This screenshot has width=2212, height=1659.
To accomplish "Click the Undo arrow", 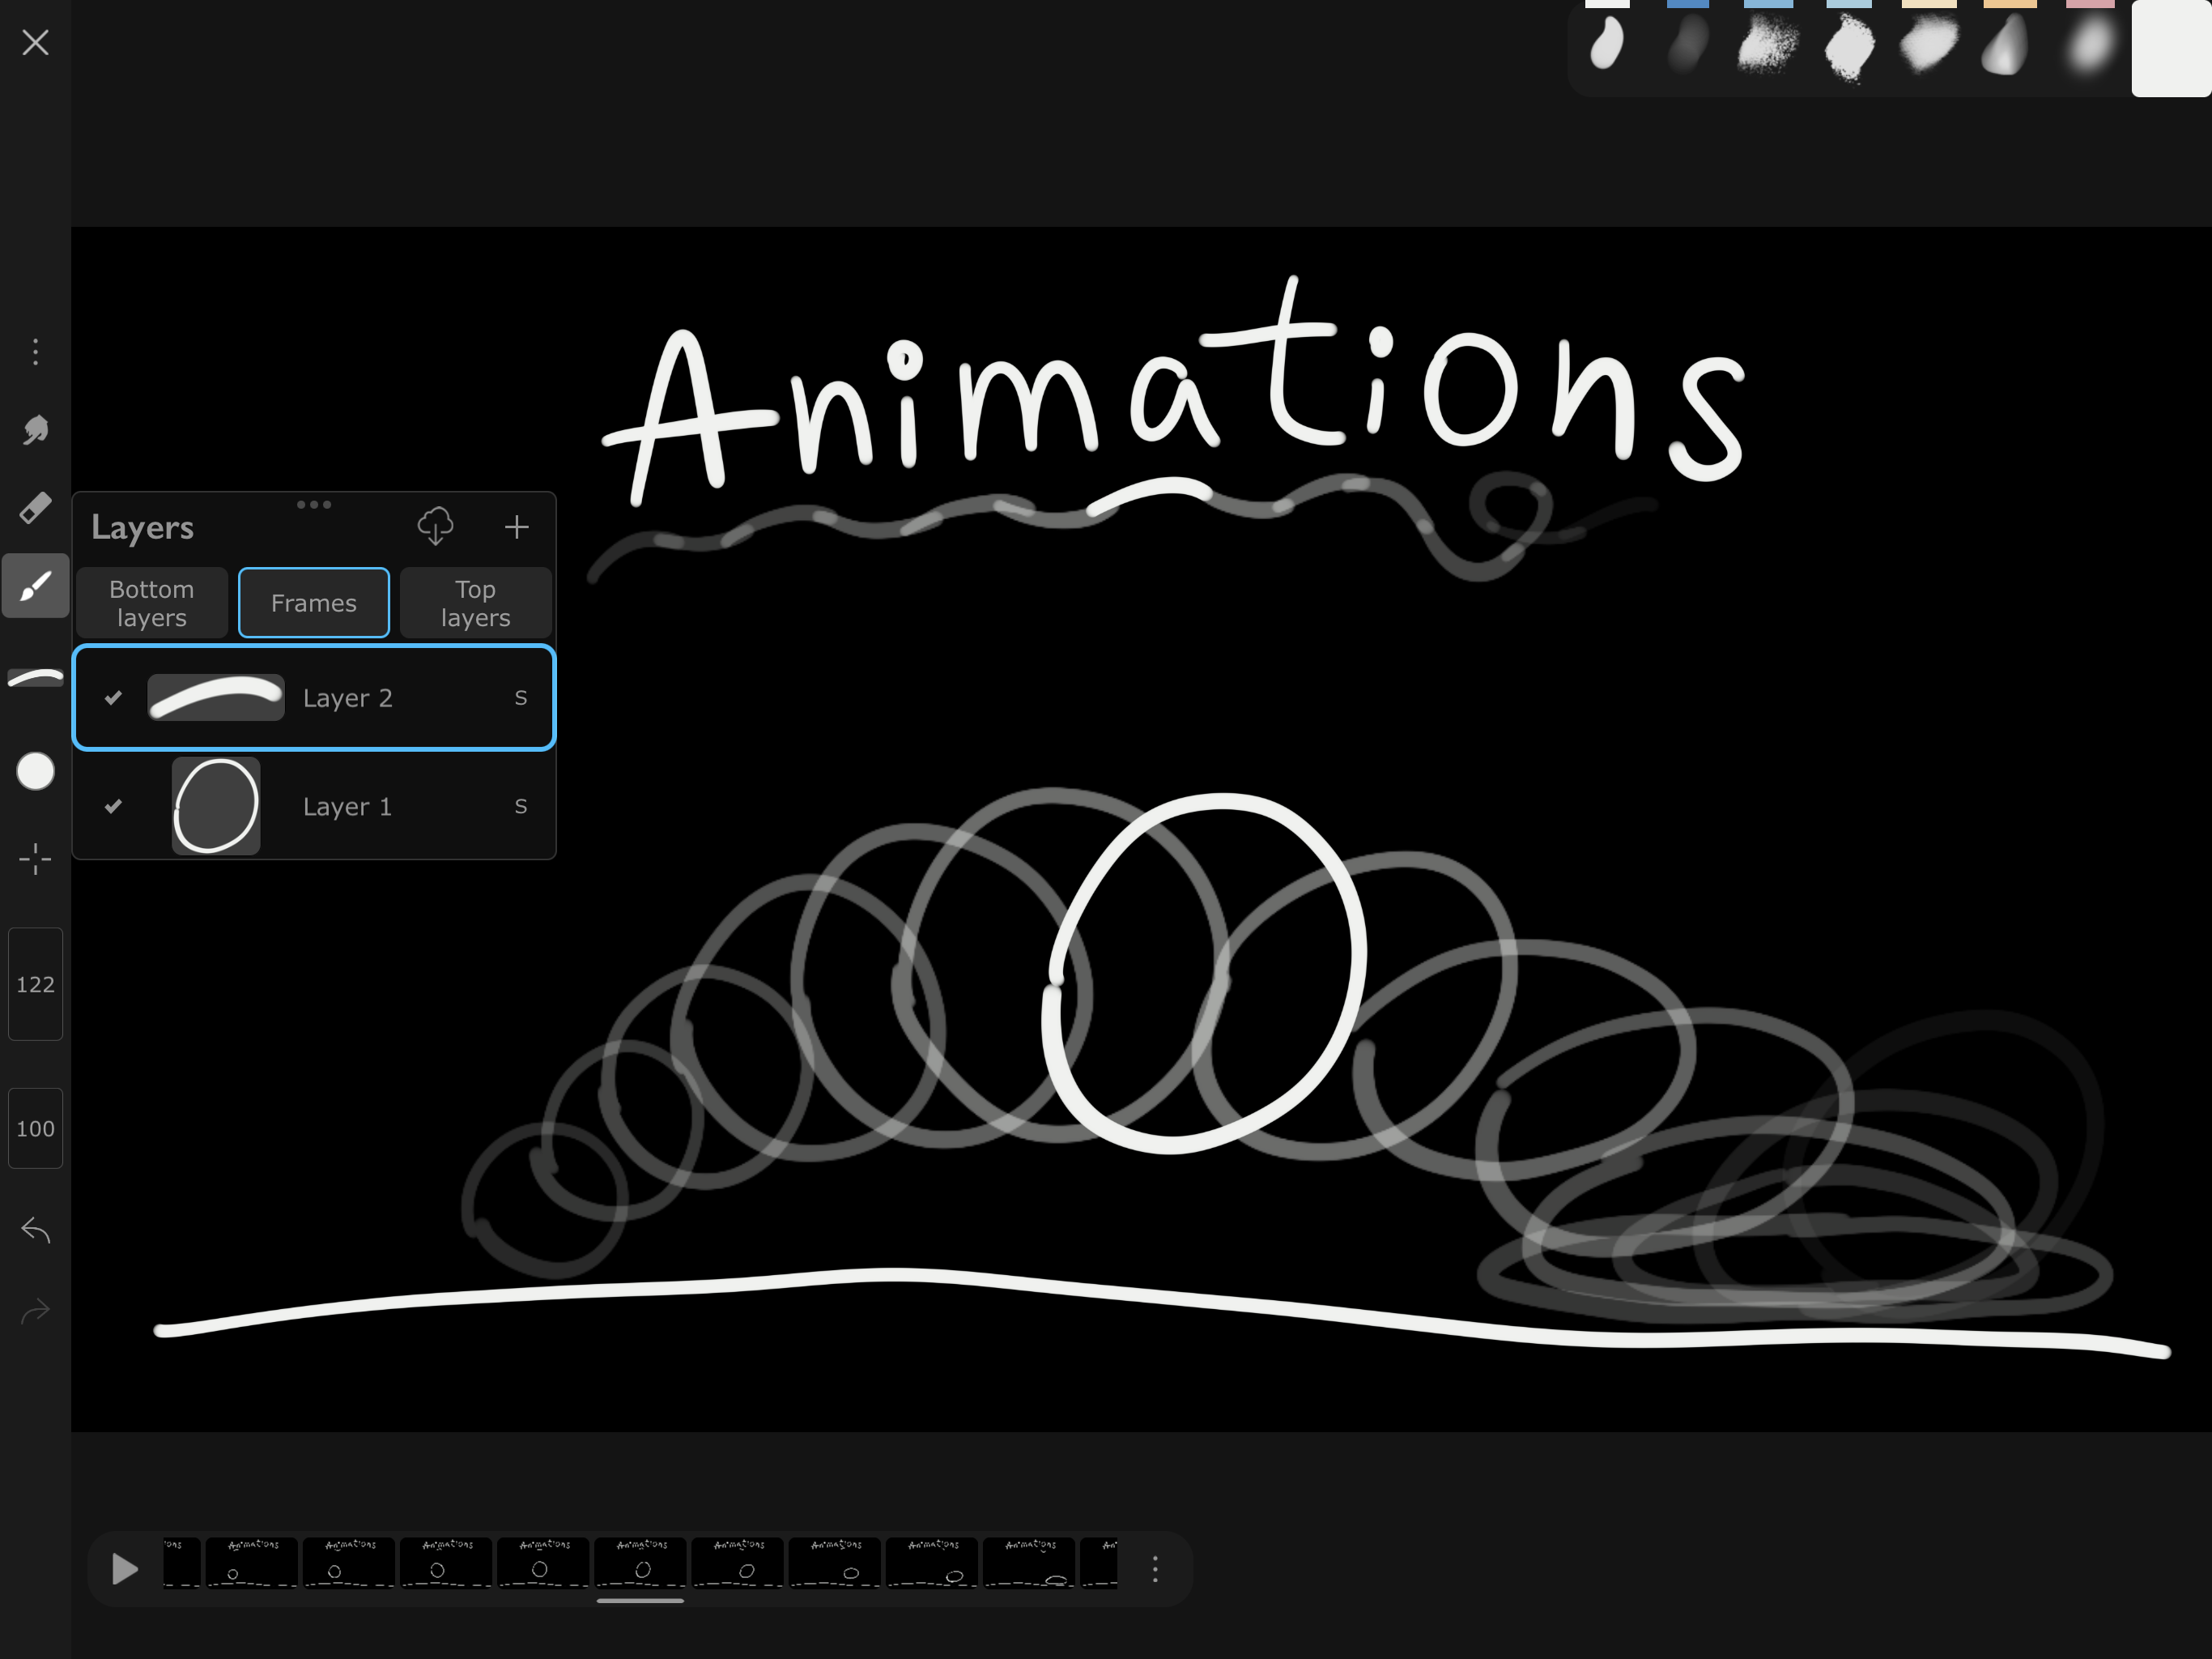I will coord(35,1230).
